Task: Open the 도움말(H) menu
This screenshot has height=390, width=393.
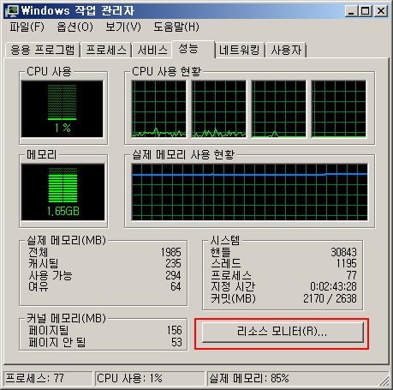Action: click(x=176, y=27)
